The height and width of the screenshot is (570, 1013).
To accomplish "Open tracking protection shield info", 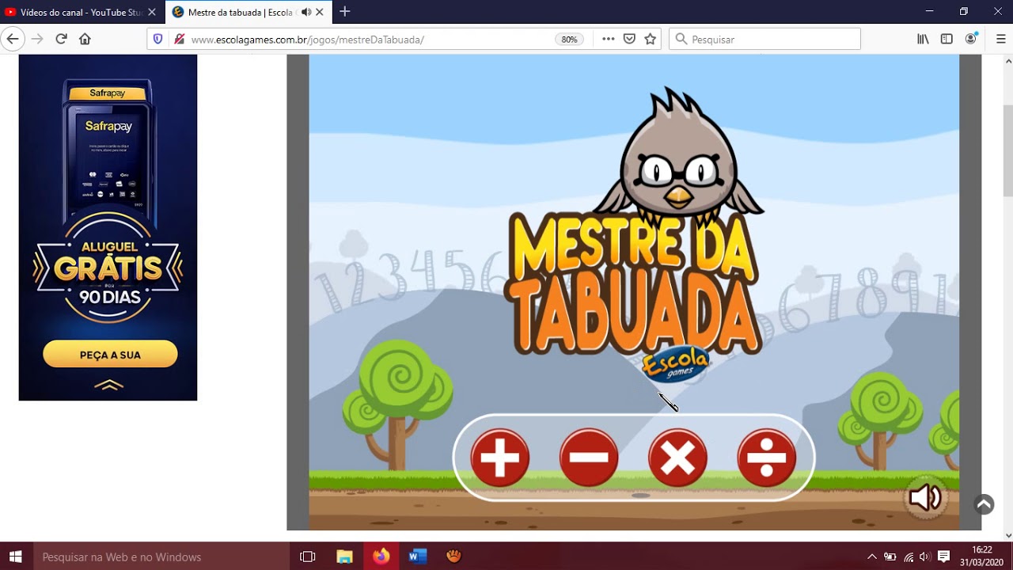I will coord(157,39).
